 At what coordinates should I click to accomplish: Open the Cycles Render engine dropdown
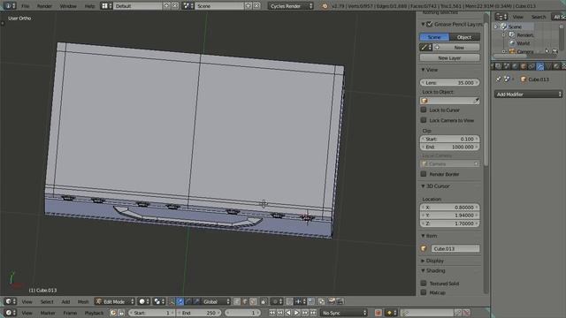(x=291, y=6)
